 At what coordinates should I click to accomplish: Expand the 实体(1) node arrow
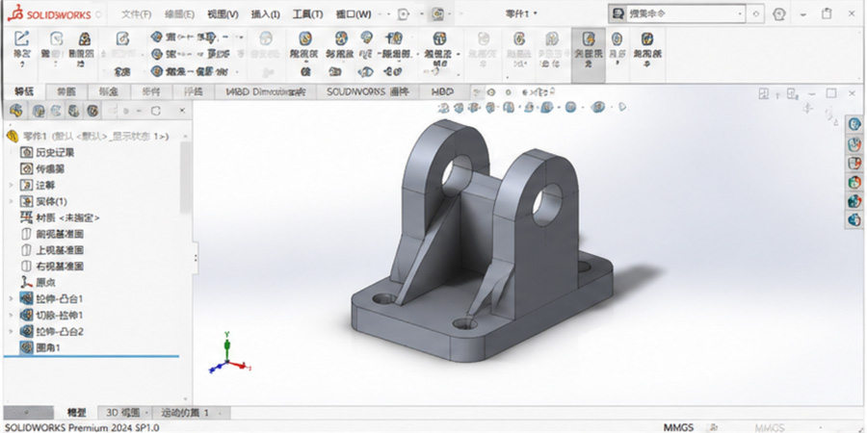[x=11, y=202]
